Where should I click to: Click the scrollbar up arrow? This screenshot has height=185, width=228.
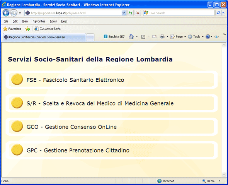coord(224,45)
